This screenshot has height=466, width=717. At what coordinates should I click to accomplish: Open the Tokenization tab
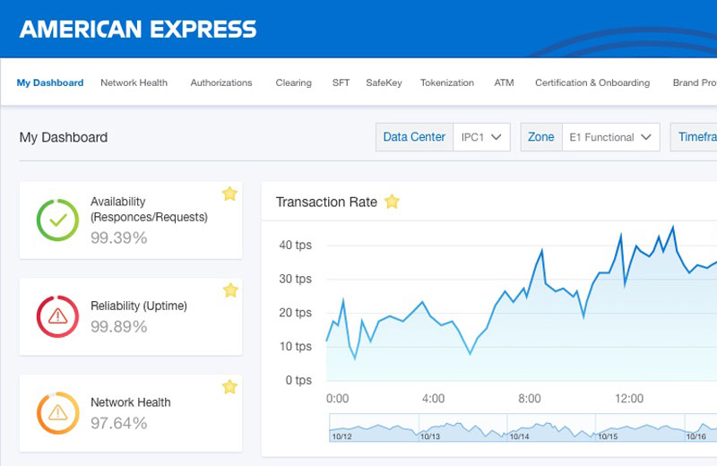pyautogui.click(x=447, y=82)
